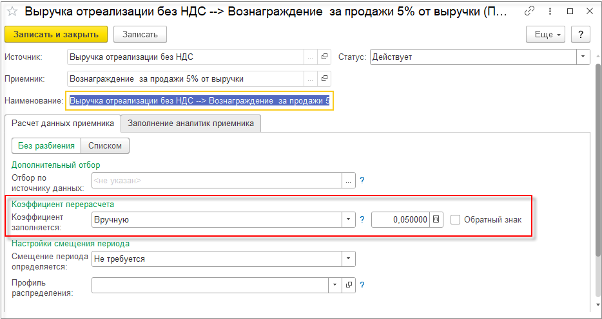Switch to Списком mode
The width and height of the screenshot is (602, 319).
pos(105,146)
